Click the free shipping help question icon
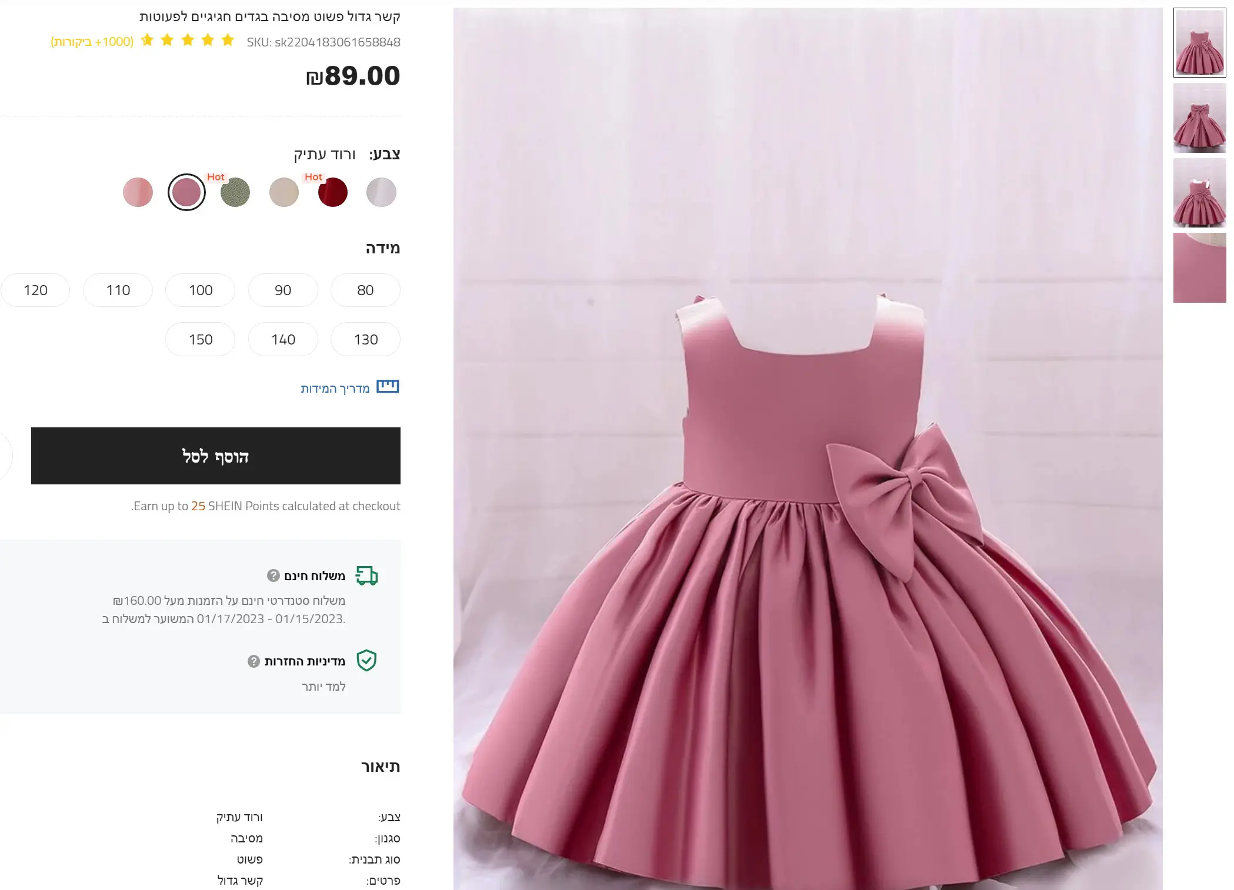Viewport: 1234px width, 890px height. tap(273, 576)
